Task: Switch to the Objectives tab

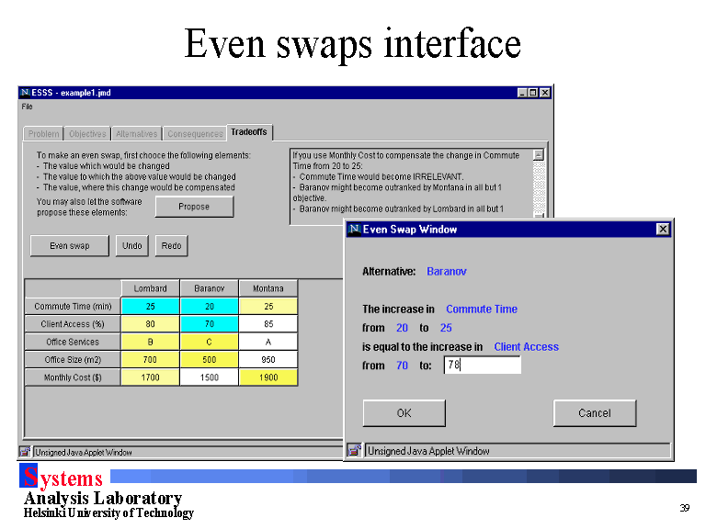Action: 88,134
